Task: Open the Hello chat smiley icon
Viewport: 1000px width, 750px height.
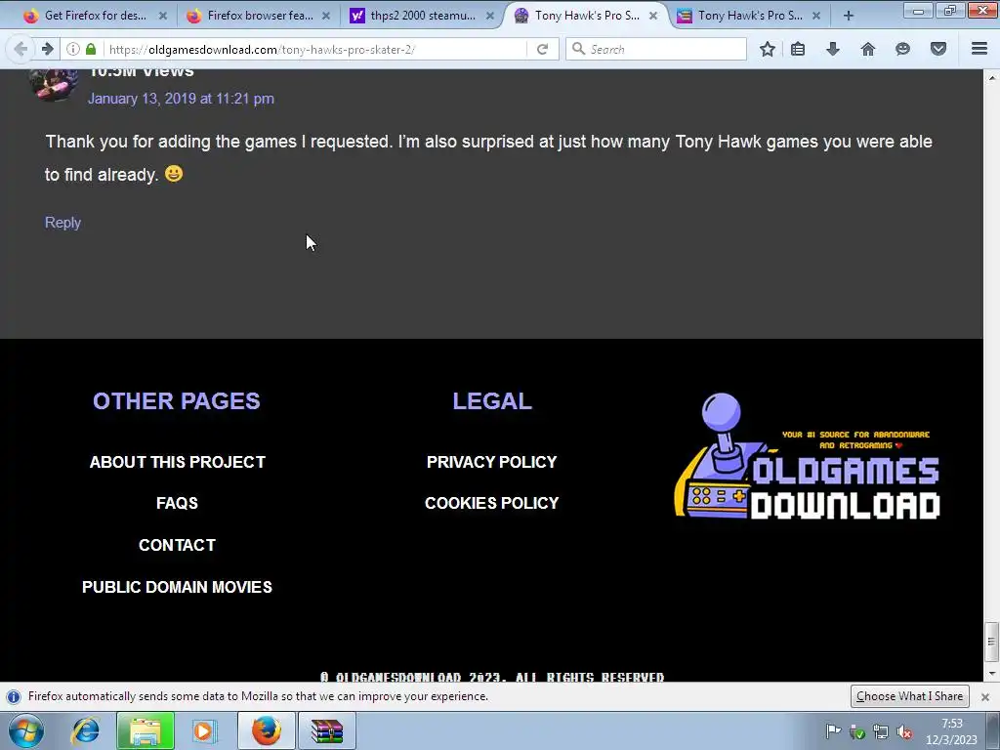Action: point(902,49)
